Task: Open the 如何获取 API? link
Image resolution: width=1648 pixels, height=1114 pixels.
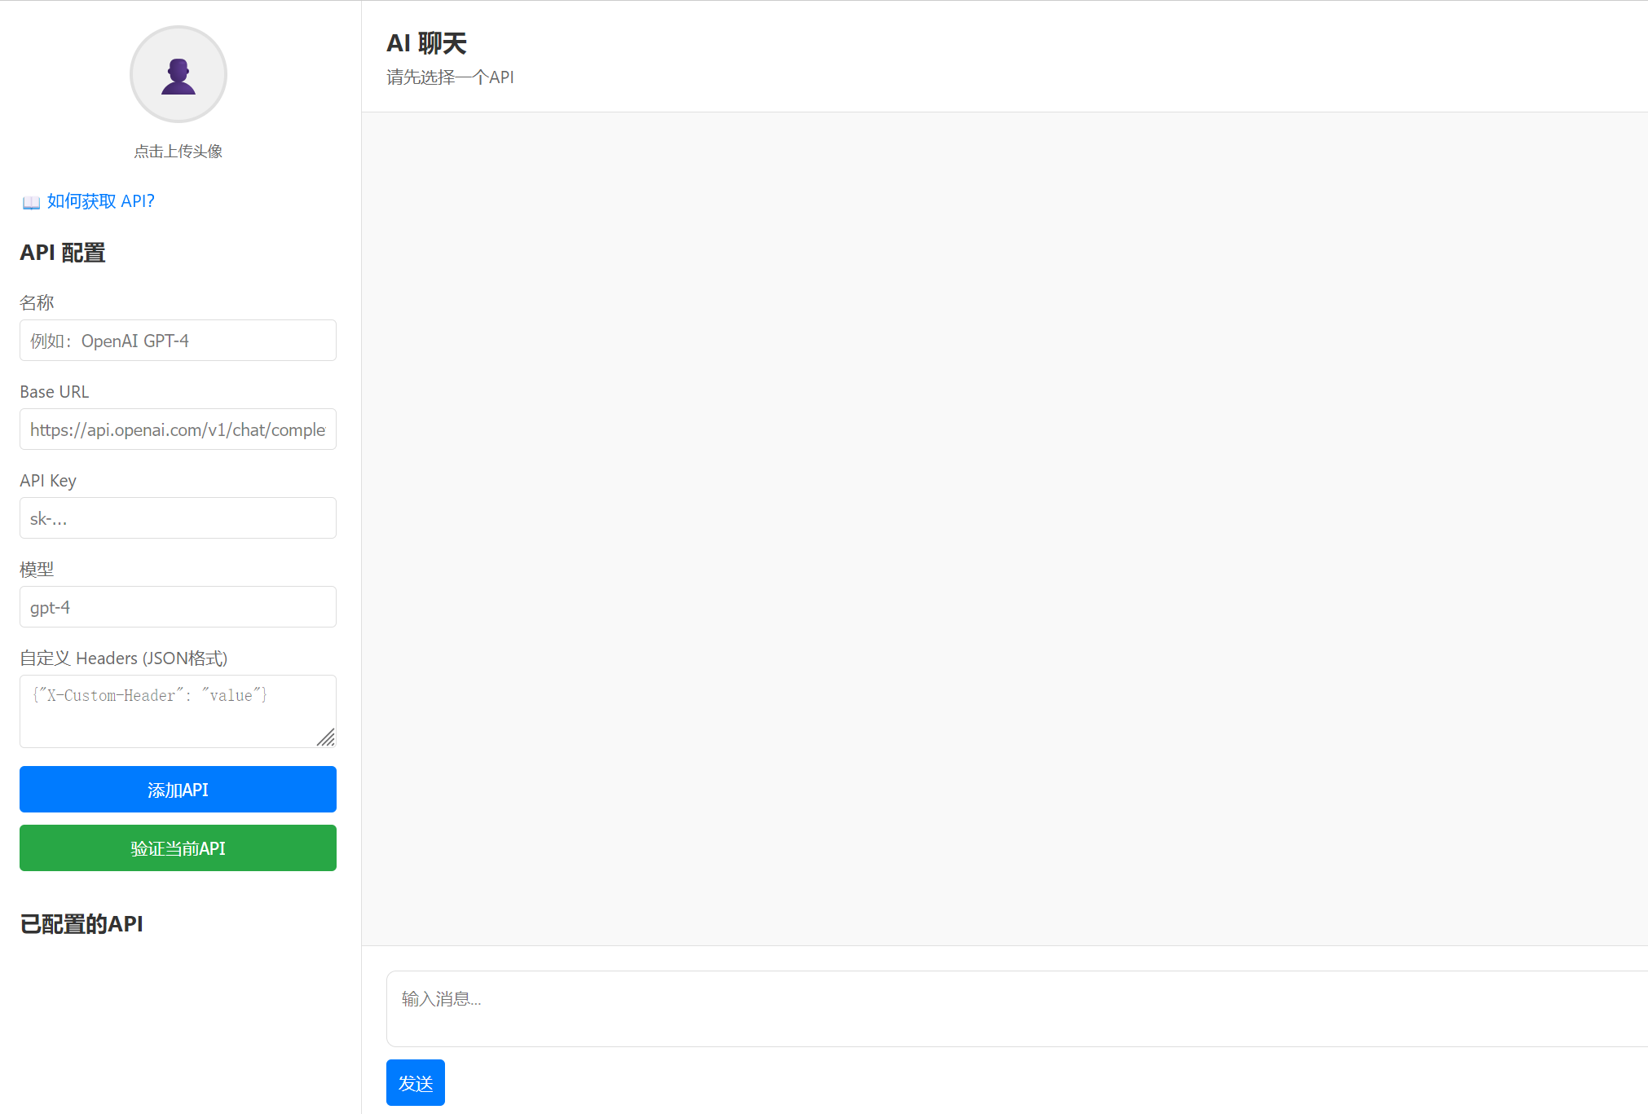Action: (x=100, y=201)
